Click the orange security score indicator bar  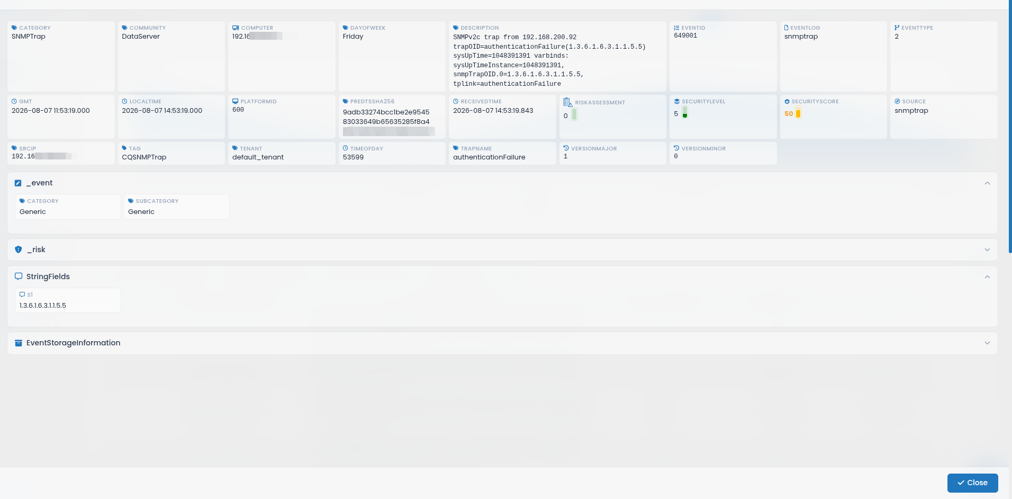pos(798,112)
